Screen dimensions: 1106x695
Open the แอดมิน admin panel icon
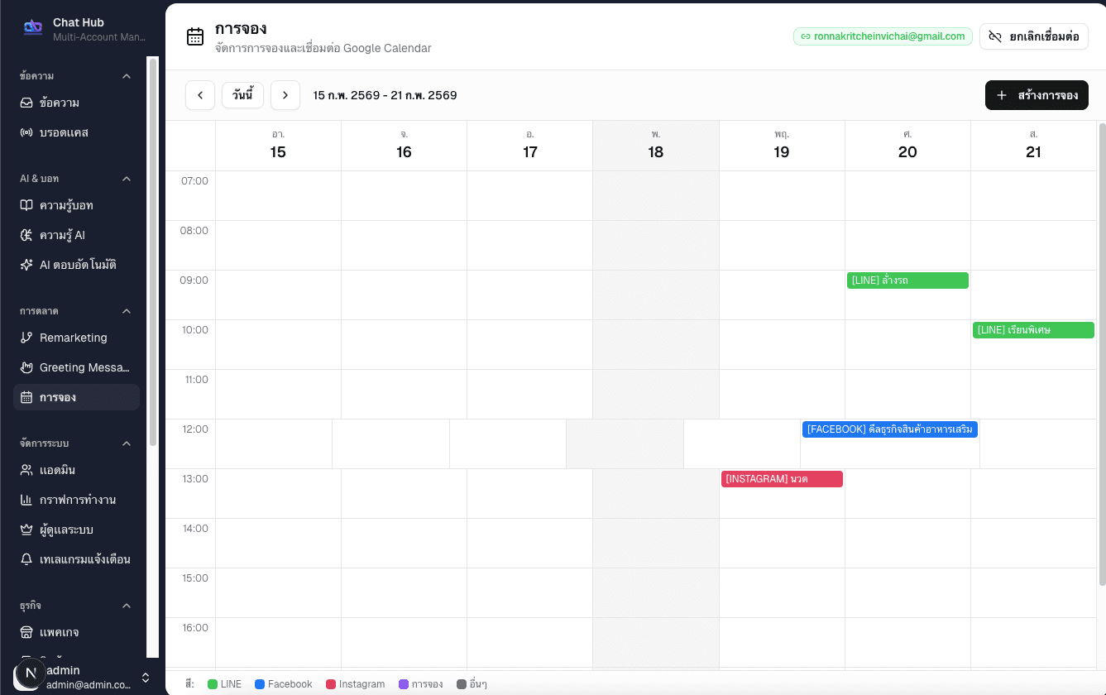point(27,470)
